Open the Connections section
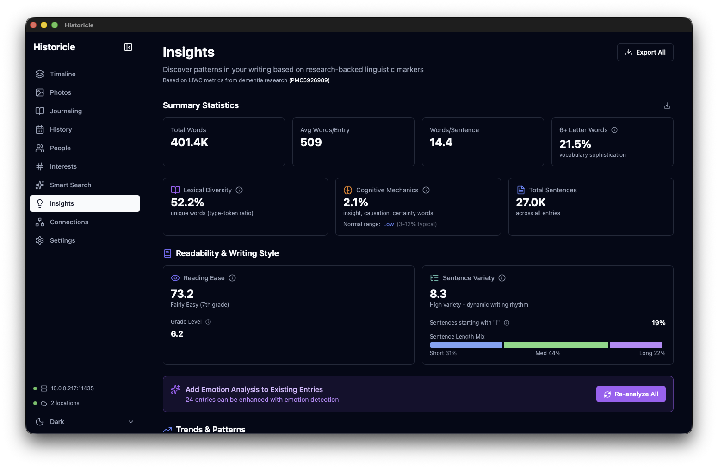 coord(68,222)
